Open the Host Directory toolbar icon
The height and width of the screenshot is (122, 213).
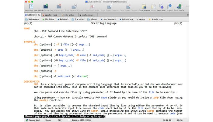[x=31, y=8]
